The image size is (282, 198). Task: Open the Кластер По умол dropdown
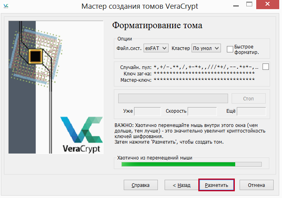206,48
